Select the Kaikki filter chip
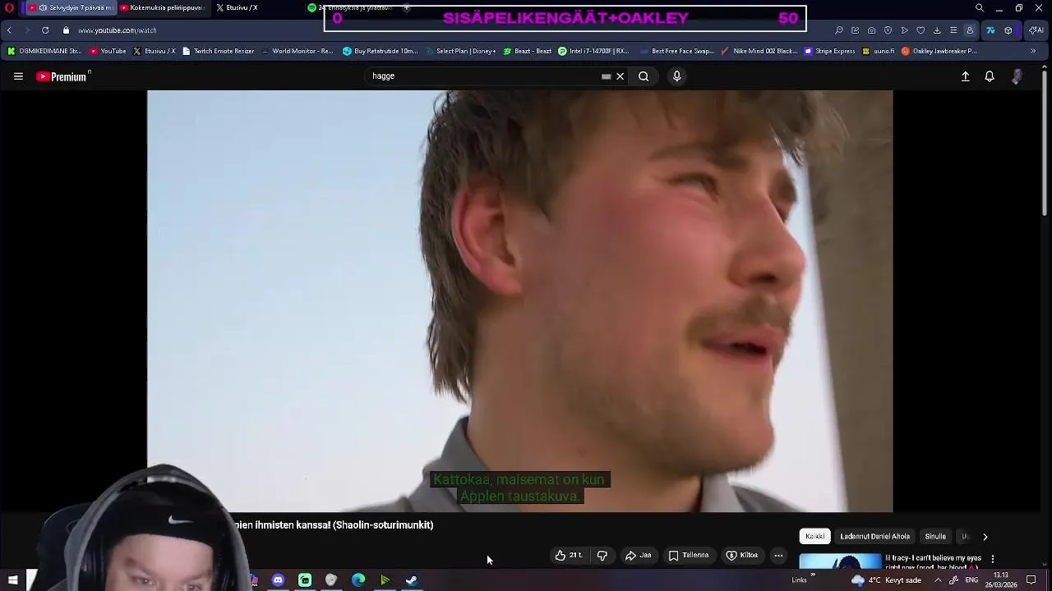 pyautogui.click(x=815, y=537)
